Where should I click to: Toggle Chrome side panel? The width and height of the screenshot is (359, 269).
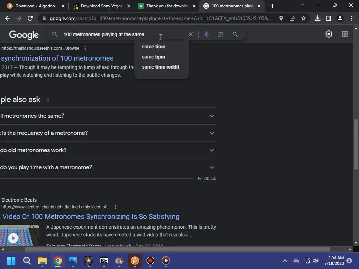coord(329,18)
